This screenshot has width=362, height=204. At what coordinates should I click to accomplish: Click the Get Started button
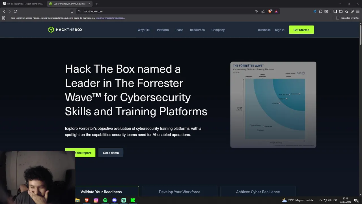point(301,30)
